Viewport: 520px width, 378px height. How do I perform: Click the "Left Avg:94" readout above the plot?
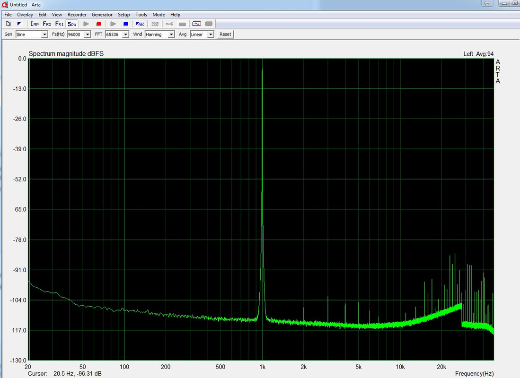pyautogui.click(x=478, y=54)
